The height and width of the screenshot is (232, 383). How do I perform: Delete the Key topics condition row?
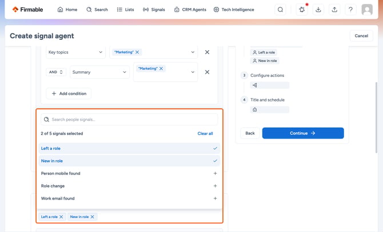[207, 52]
